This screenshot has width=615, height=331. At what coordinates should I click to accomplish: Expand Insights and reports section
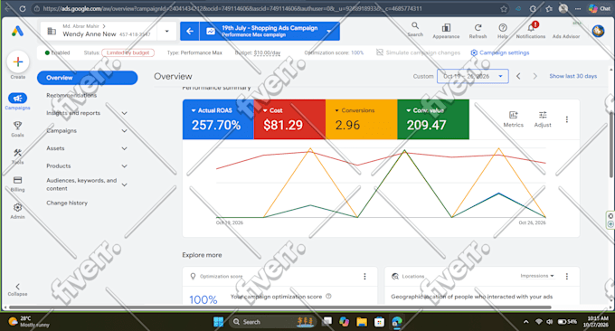pyautogui.click(x=124, y=113)
